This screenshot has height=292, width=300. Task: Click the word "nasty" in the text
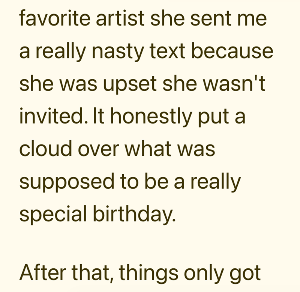(x=118, y=52)
